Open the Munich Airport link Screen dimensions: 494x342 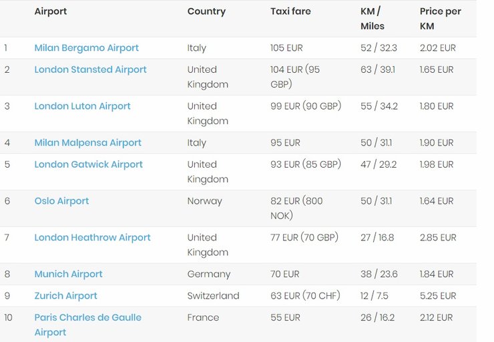click(x=68, y=275)
